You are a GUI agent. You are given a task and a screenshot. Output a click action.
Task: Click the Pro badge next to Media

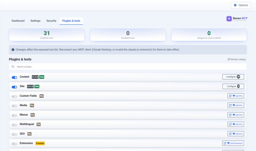[32, 106]
